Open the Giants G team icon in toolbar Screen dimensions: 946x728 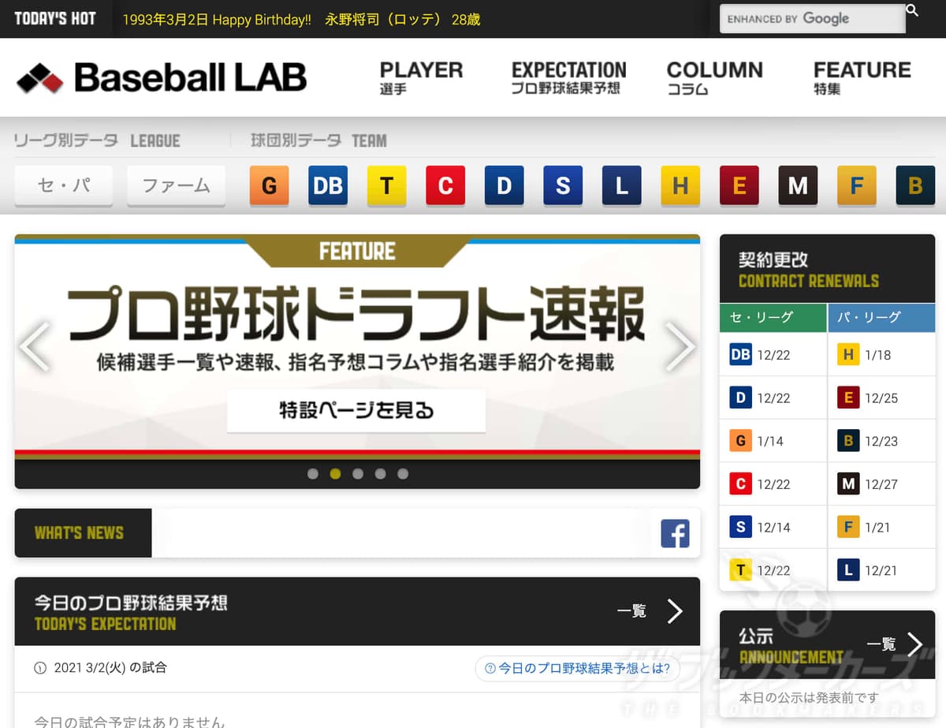point(269,185)
